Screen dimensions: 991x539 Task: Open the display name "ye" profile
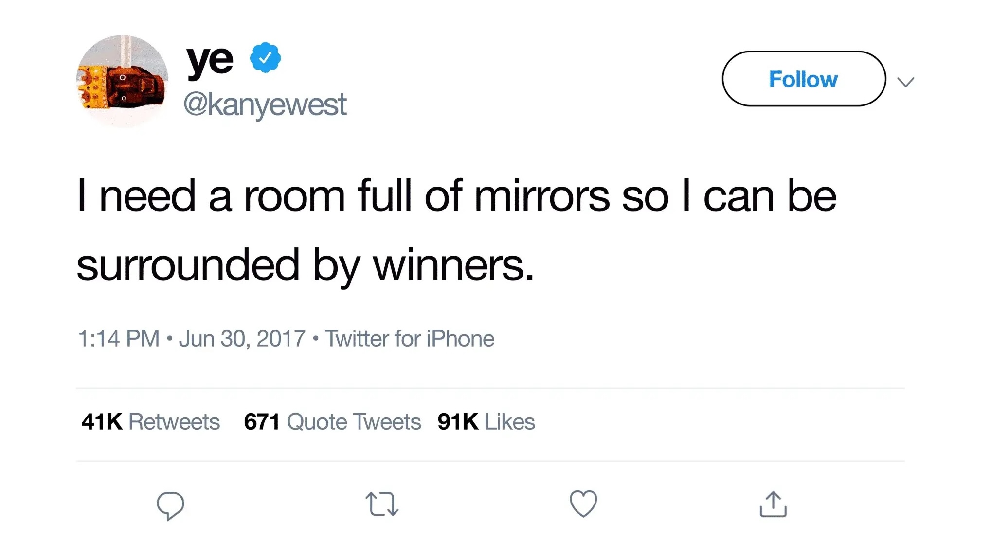(210, 60)
